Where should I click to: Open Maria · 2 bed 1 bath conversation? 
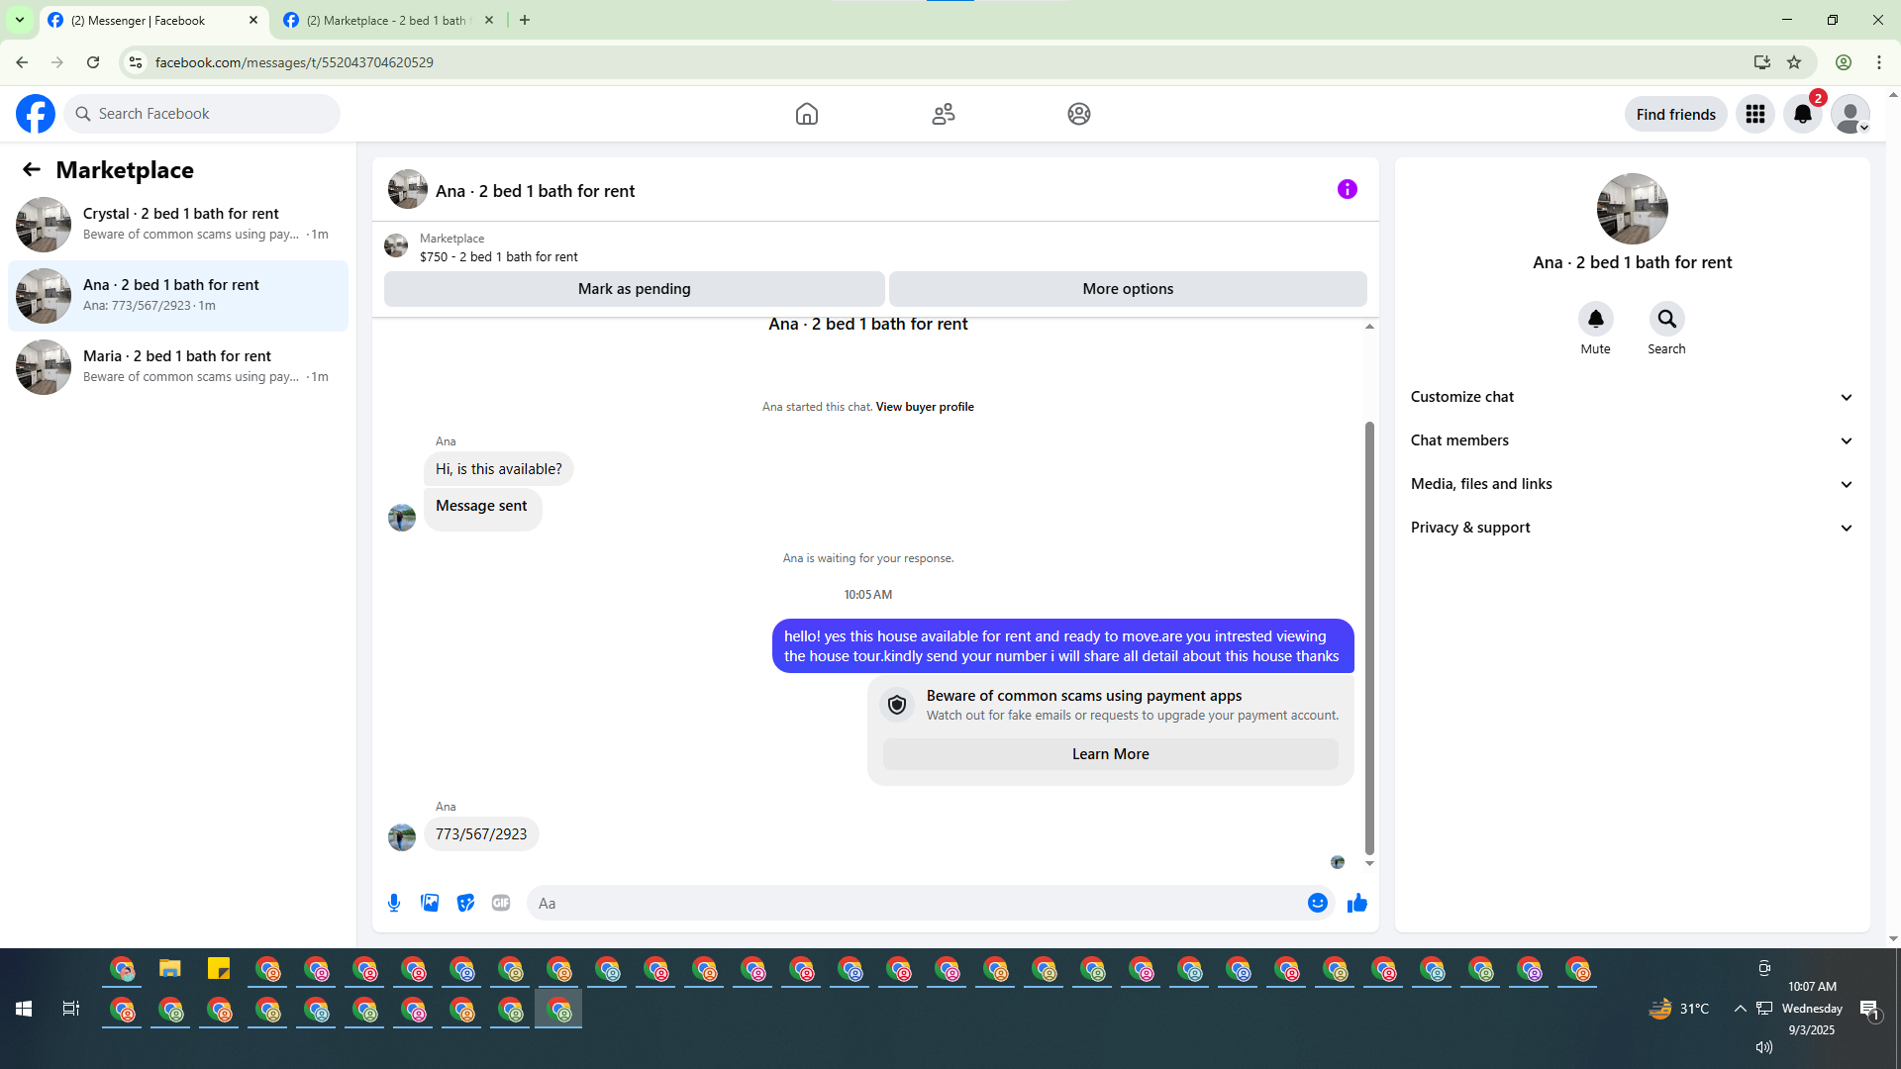pyautogui.click(x=178, y=367)
